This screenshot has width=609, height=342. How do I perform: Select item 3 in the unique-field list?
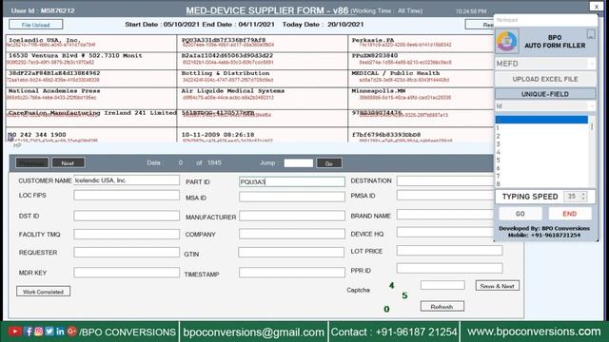(x=541, y=144)
